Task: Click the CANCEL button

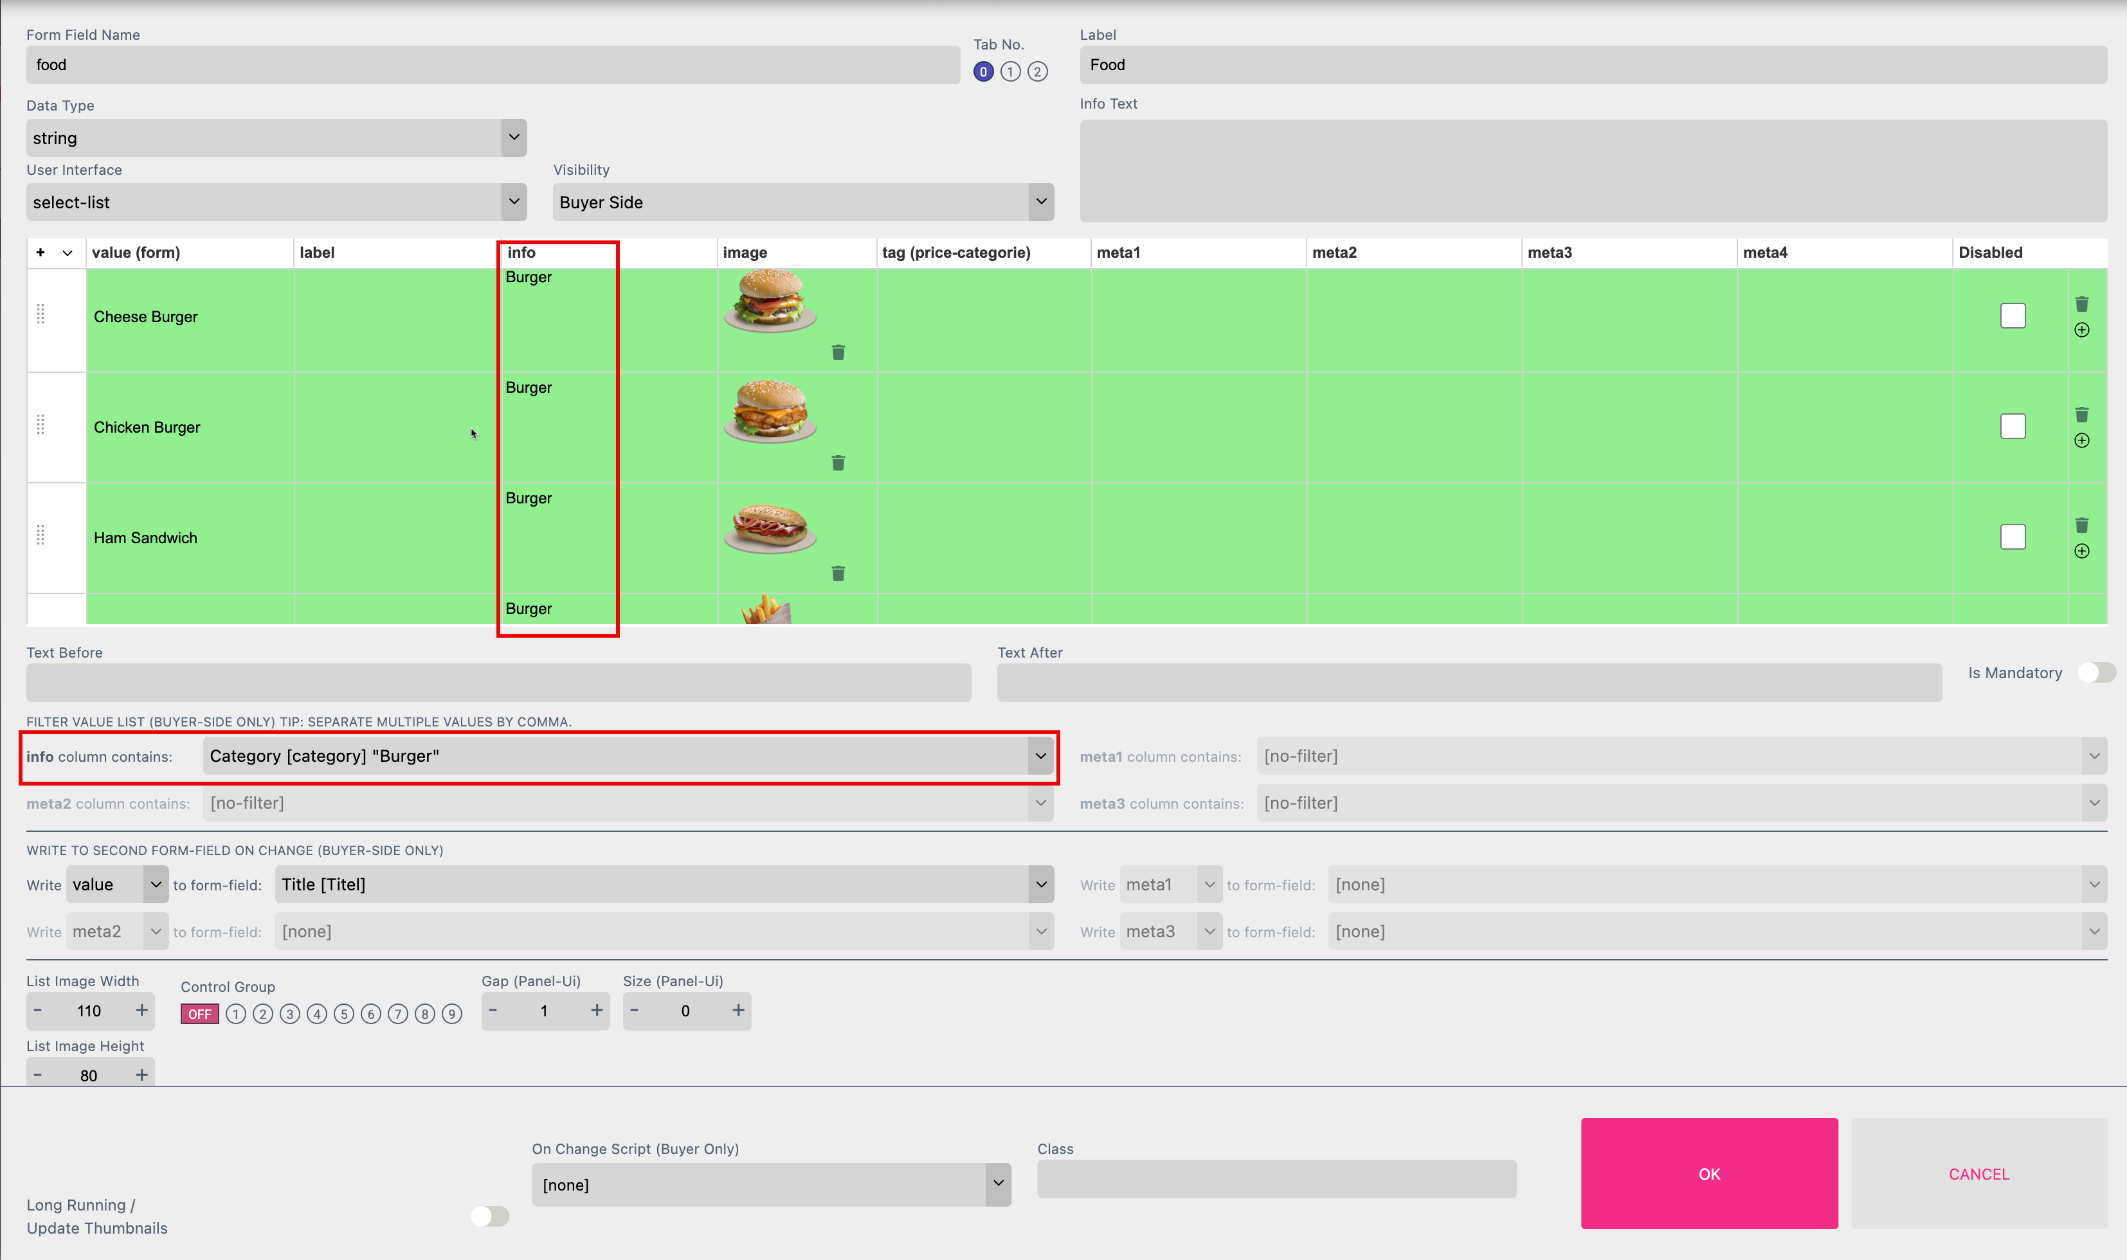Action: click(1978, 1173)
